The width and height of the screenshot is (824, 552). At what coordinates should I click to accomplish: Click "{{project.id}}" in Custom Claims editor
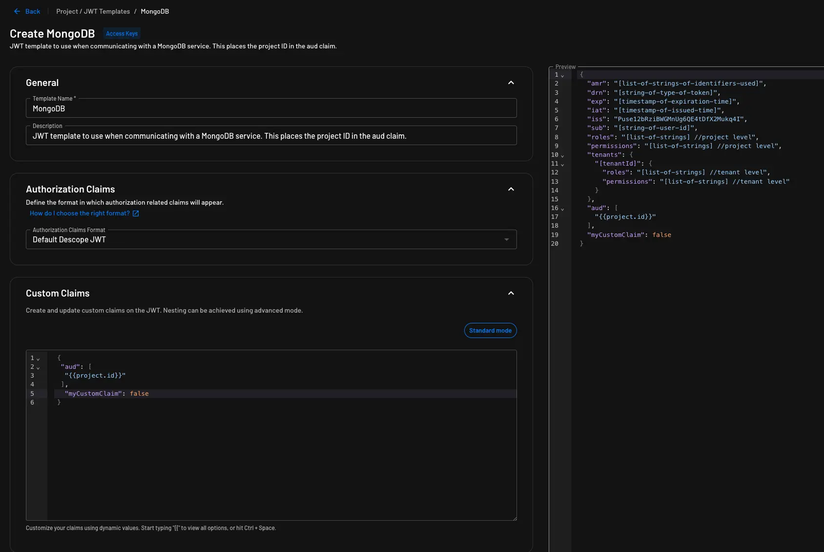[x=95, y=376]
